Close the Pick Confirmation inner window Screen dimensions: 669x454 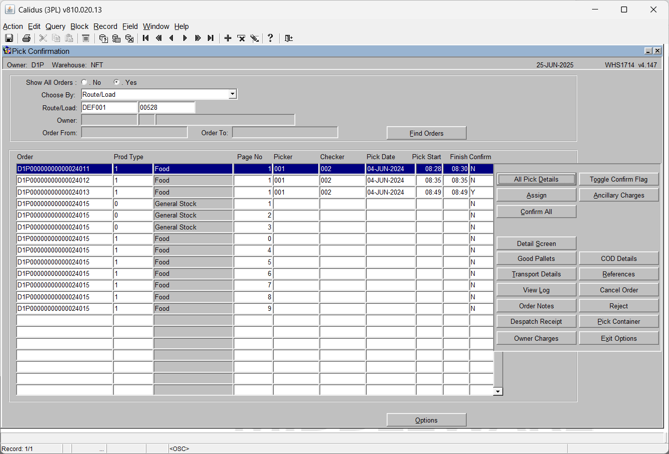[658, 51]
